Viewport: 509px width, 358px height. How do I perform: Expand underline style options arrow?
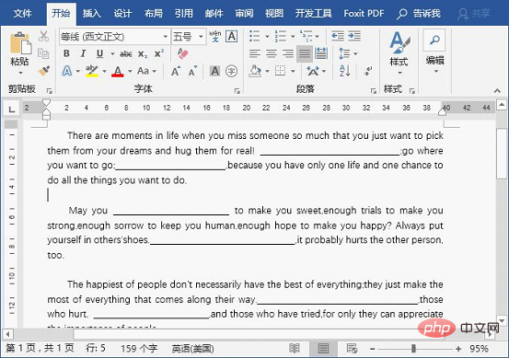click(112, 54)
